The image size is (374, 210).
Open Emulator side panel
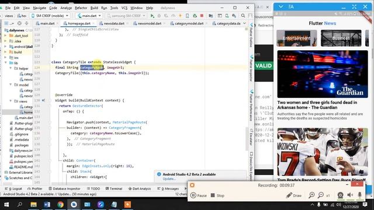click(x=251, y=137)
